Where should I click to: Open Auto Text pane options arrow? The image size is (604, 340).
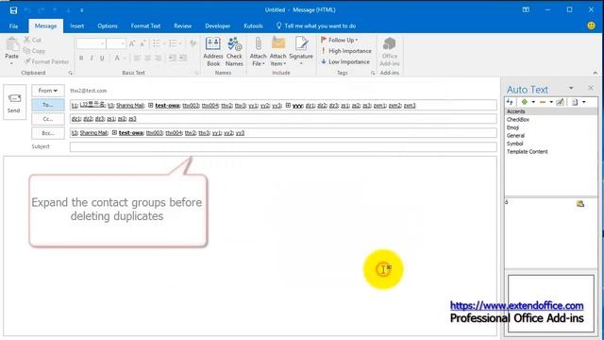pos(571,88)
